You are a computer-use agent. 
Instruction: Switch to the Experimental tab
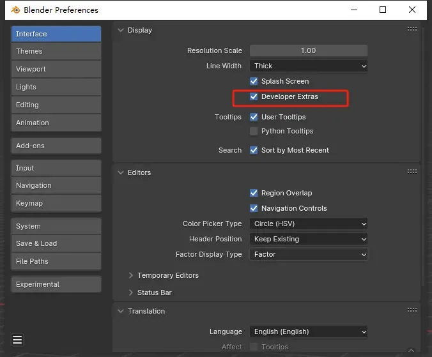(56, 284)
